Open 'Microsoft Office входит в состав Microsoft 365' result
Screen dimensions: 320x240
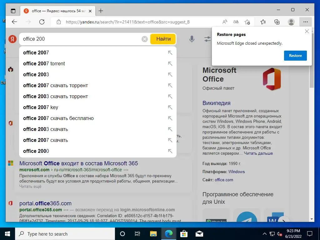coord(78,163)
